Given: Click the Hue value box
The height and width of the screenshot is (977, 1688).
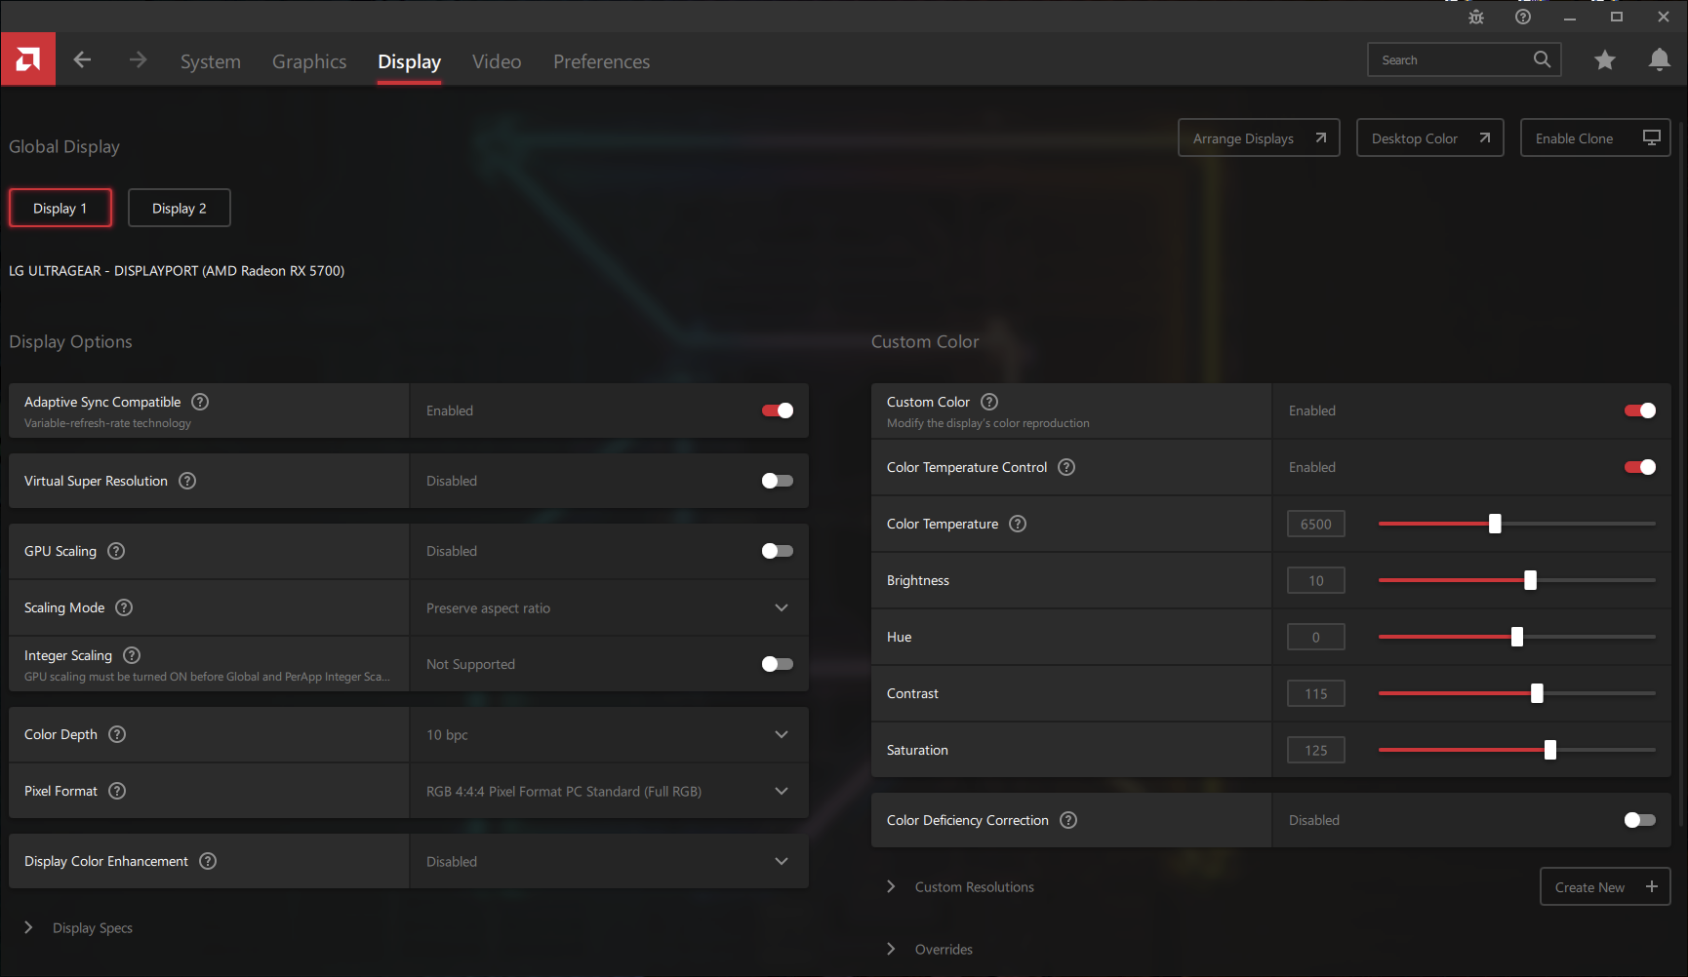Looking at the screenshot, I should 1316,637.
